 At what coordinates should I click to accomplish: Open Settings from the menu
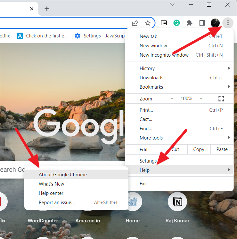(179, 161)
